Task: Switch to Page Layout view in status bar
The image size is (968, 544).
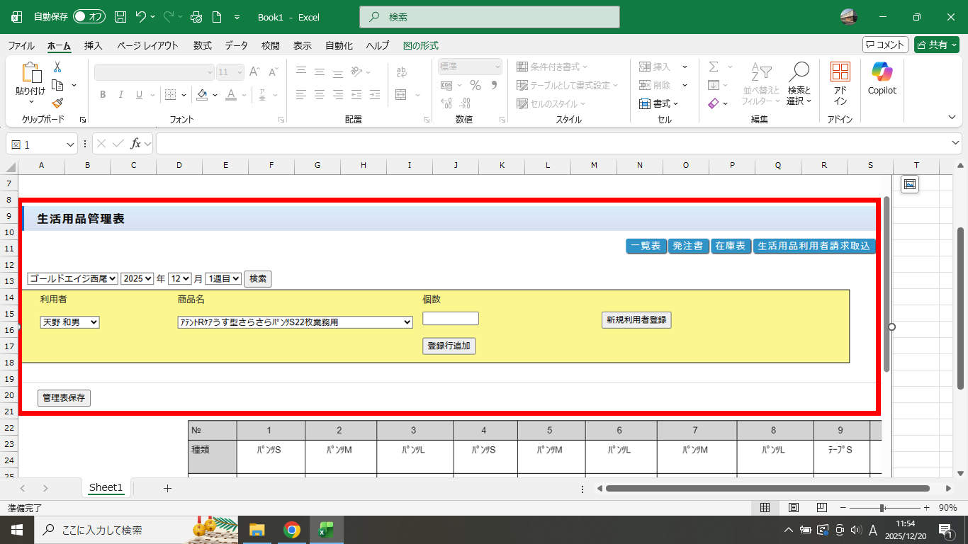Action: (794, 508)
